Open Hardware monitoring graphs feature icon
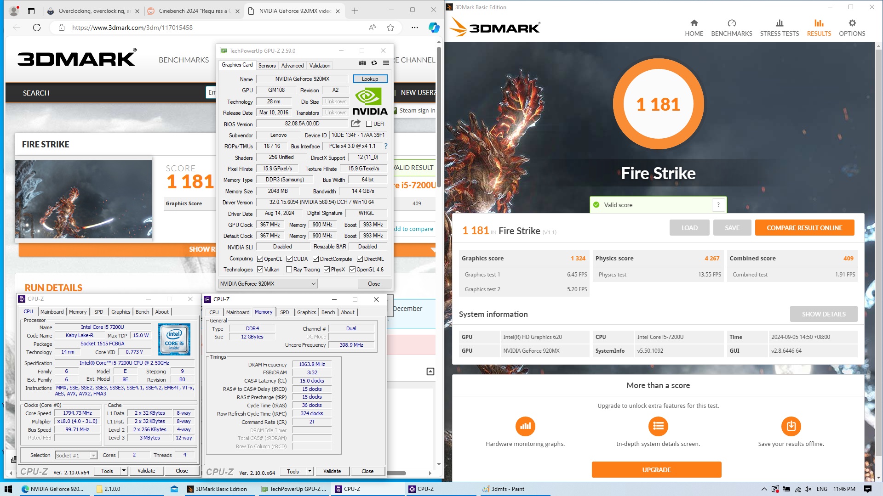The width and height of the screenshot is (883, 496). click(x=525, y=426)
